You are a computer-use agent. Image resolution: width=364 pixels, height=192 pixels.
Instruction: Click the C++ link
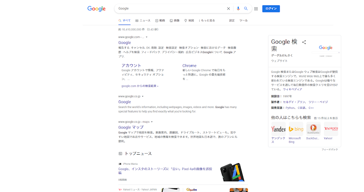[x=311, y=108]
